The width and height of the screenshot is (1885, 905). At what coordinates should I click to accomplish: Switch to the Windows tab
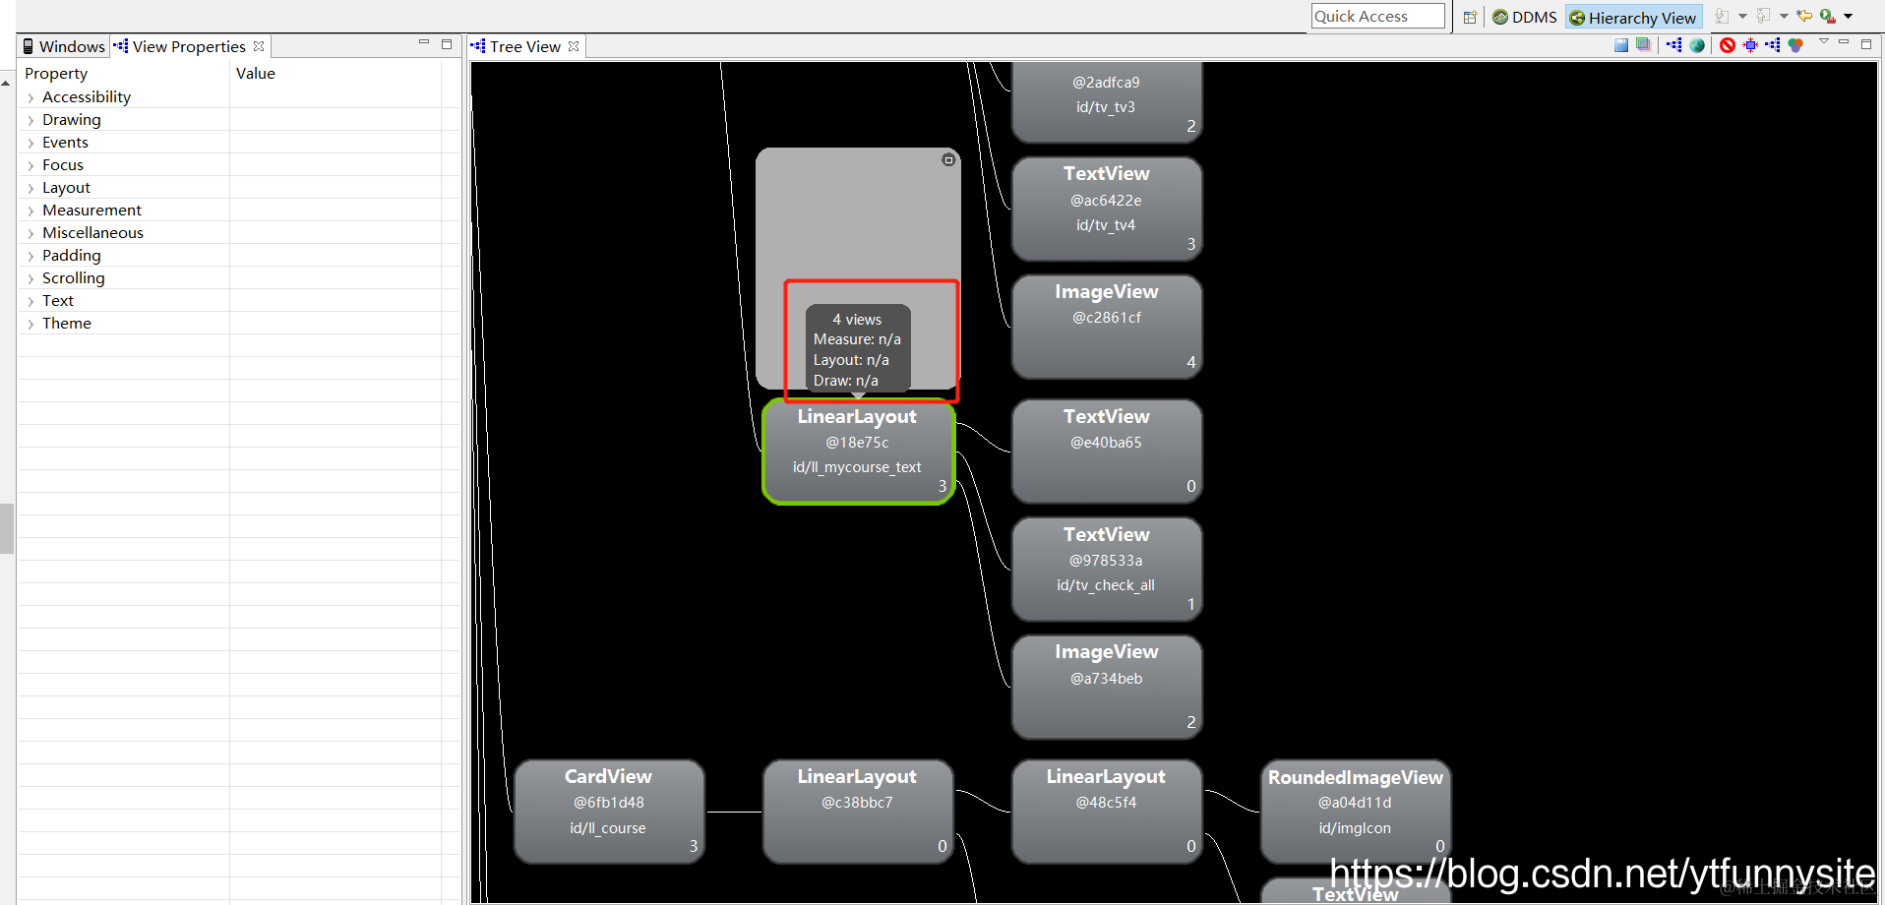pyautogui.click(x=64, y=46)
